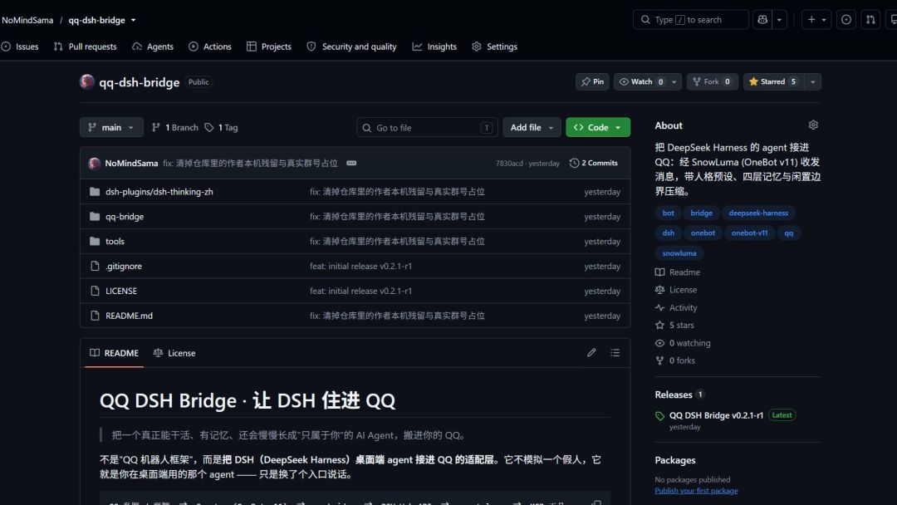Open the create-new dropdown caret
897x505 pixels.
tap(824, 19)
